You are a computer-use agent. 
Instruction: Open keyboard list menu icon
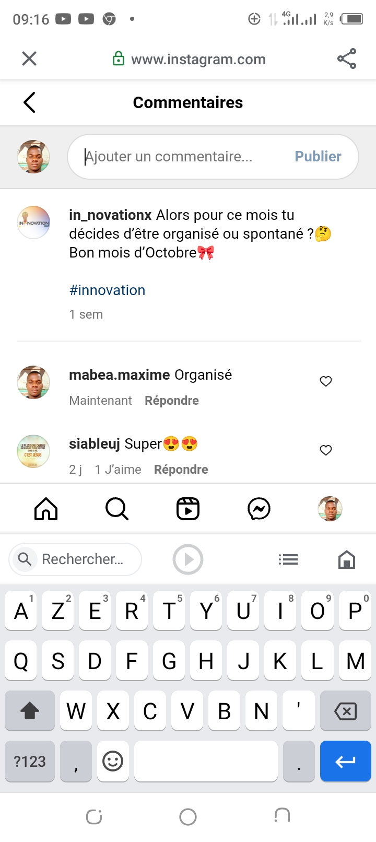tap(288, 559)
